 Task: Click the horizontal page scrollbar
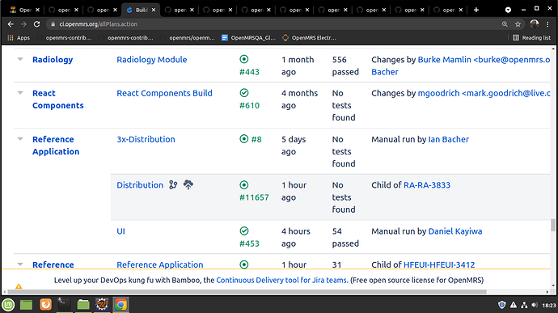coord(247,292)
